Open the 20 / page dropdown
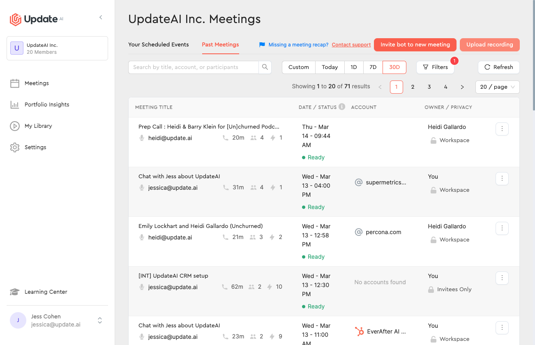This screenshot has width=535, height=345. (497, 87)
